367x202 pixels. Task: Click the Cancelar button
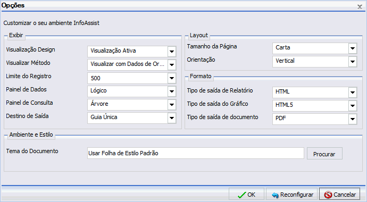pos(340,194)
